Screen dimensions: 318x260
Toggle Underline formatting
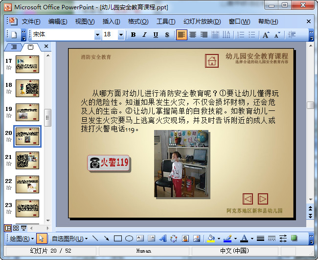pyautogui.click(x=156, y=35)
